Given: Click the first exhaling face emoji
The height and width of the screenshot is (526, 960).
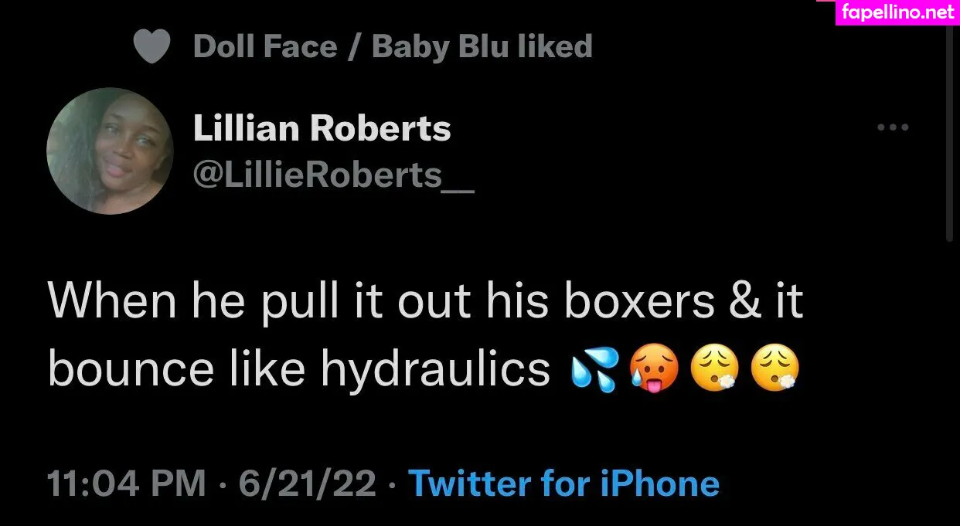Looking at the screenshot, I should point(713,371).
